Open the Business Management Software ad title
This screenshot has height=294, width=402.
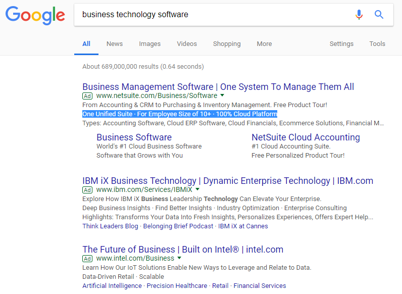[x=218, y=87]
